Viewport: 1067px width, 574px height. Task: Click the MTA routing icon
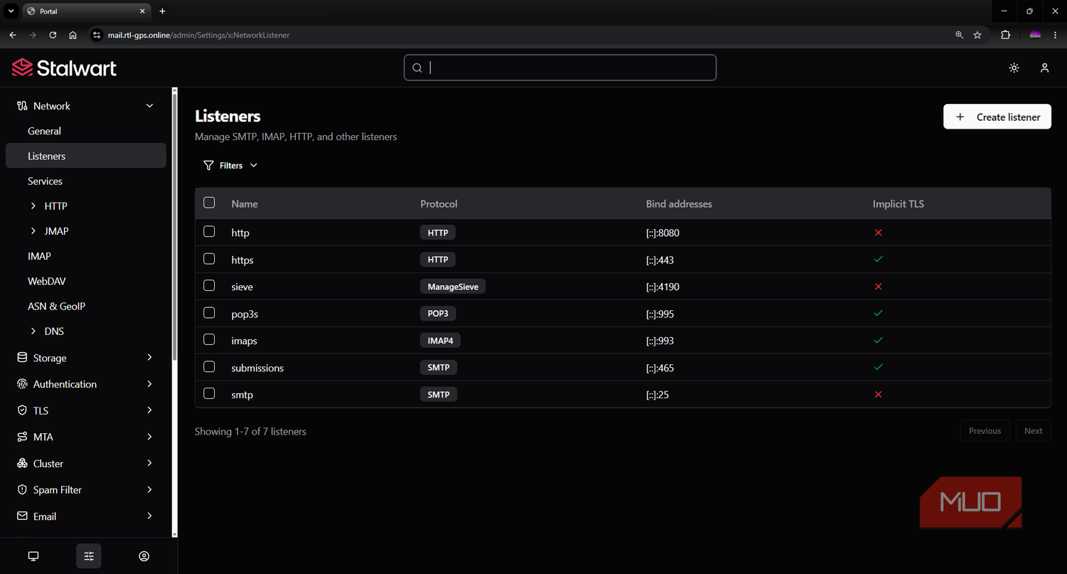pos(22,437)
